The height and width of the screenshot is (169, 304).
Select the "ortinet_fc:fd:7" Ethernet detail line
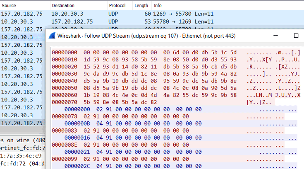click(x=22, y=148)
